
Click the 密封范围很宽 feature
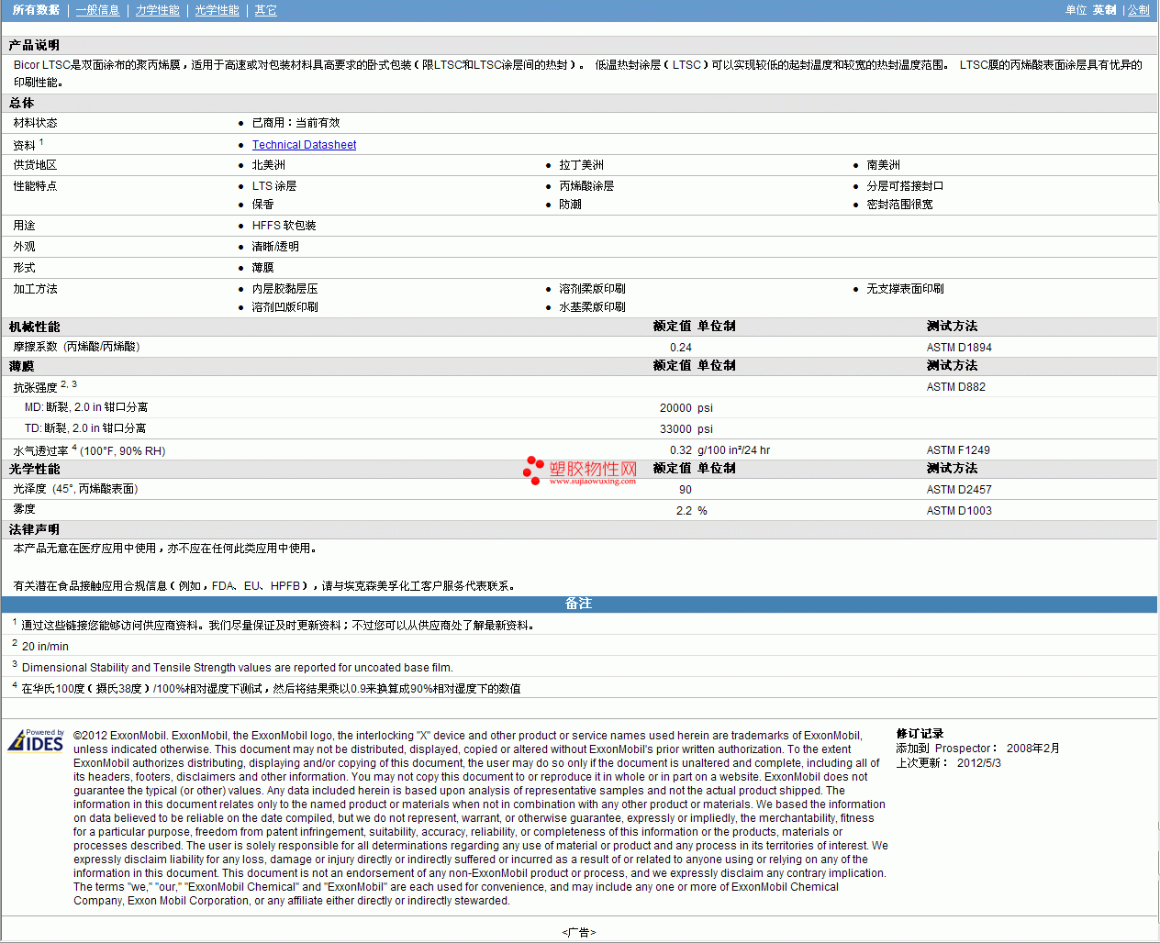[899, 205]
